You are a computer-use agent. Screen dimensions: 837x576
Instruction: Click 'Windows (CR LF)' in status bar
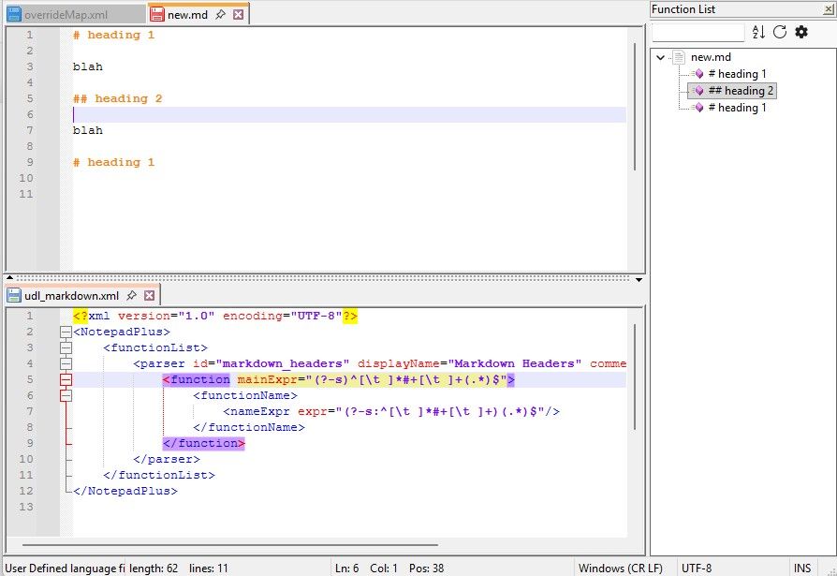[x=621, y=569]
